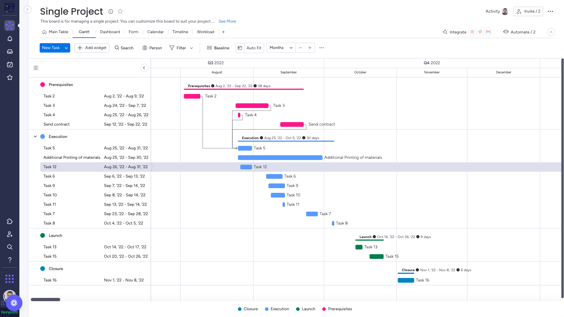Toggle the Prerequisites legend dot at the bottom
Screen dimensions: 564x317
[x=324, y=309]
